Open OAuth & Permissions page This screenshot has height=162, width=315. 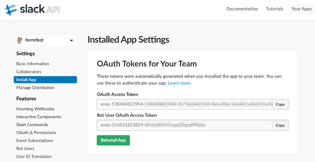pos(36,133)
